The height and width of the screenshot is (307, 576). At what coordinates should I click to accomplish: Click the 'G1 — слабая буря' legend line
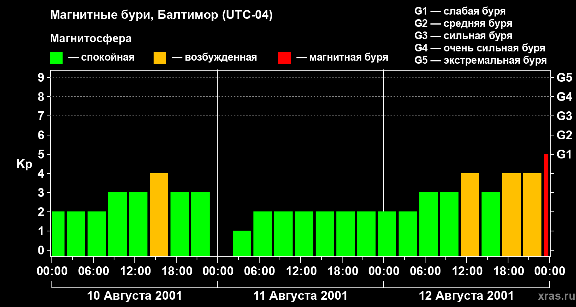pos(460,11)
